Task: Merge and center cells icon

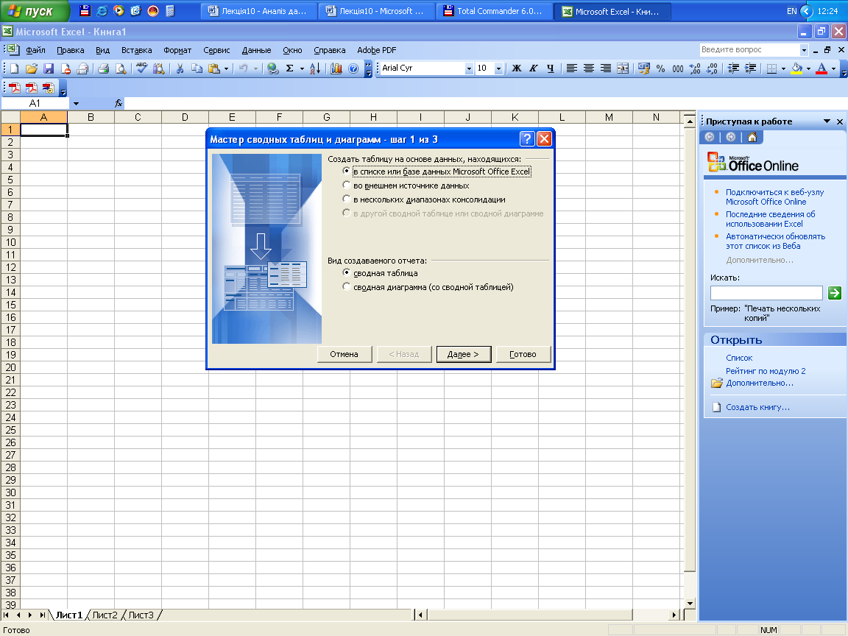Action: (x=623, y=68)
